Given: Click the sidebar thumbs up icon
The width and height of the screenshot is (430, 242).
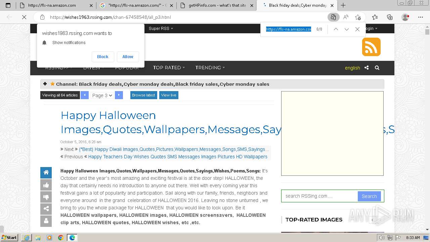Looking at the screenshot, I should click(46, 185).
